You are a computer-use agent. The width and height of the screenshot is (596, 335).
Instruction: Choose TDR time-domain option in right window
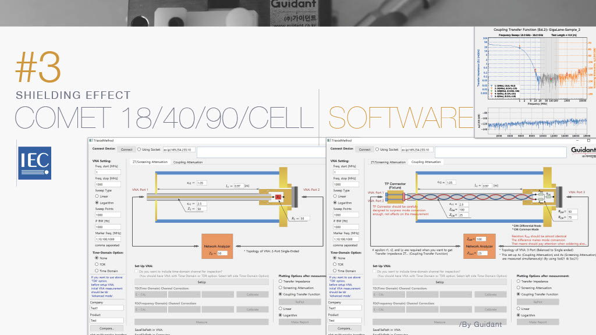pos(335,265)
